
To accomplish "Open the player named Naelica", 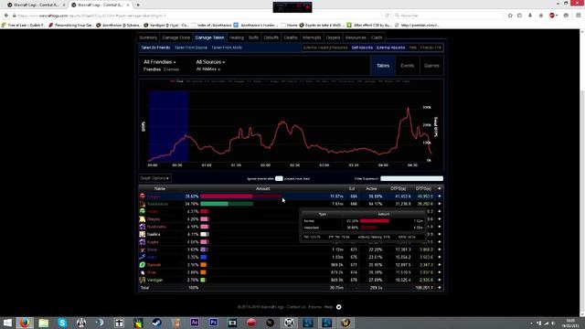I will click(154, 234).
